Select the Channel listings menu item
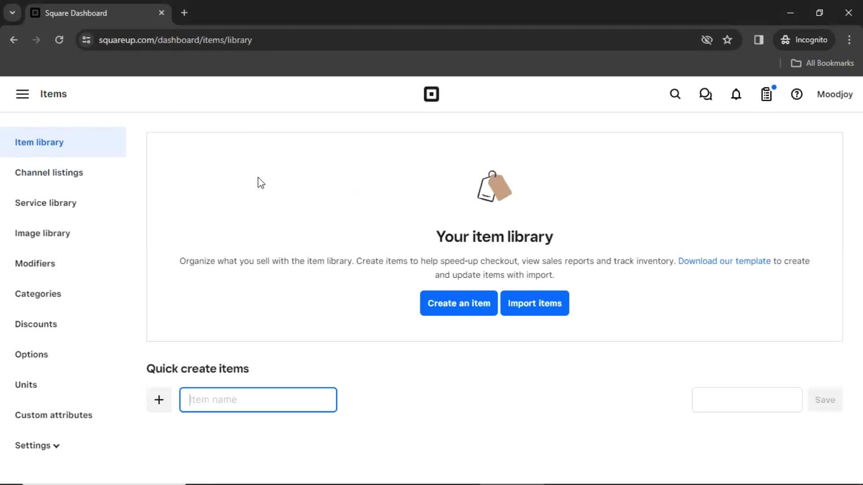Screen dimensions: 863x485 49,172
